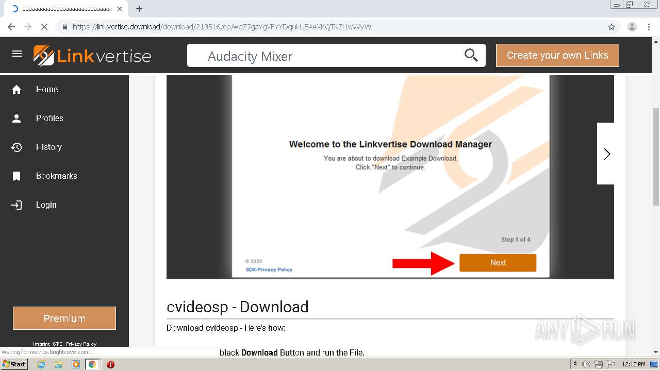Click the Login arrow icon
660x371 pixels.
click(x=16, y=205)
